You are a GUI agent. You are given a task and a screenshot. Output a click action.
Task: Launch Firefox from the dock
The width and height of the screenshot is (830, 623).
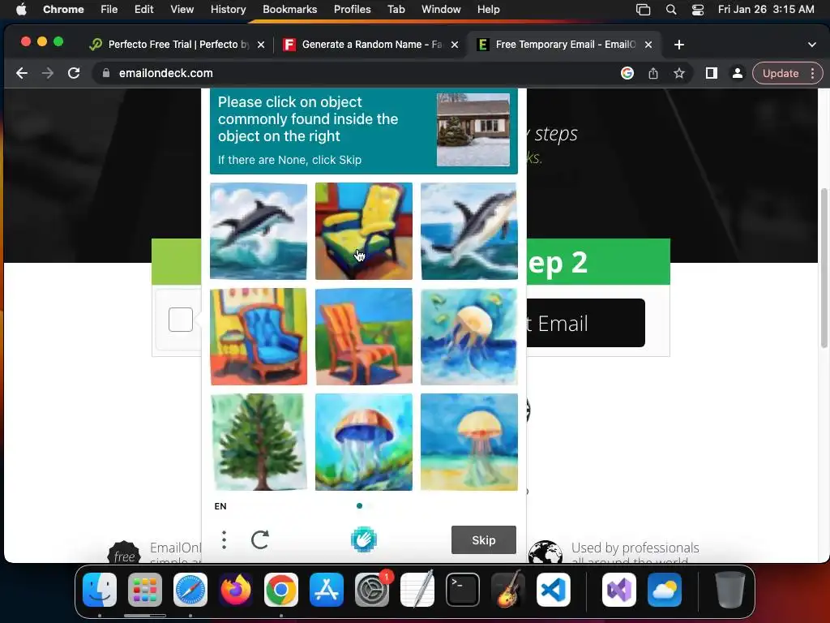tap(236, 590)
